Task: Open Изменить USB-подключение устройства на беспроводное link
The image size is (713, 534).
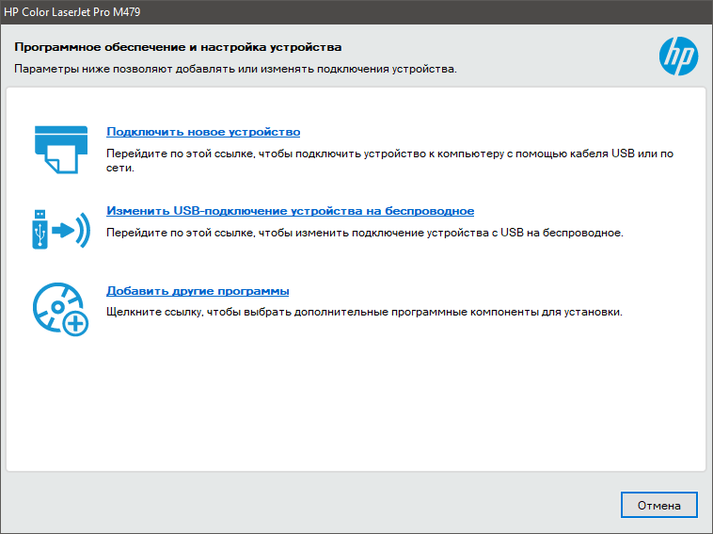Action: (290, 211)
